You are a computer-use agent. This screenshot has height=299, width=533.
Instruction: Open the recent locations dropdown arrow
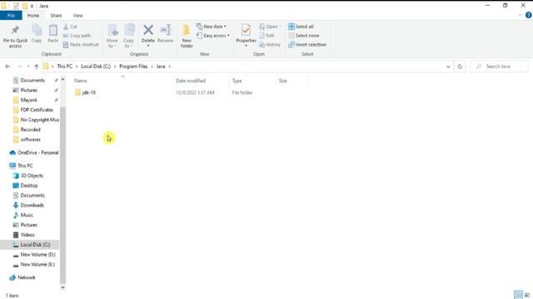point(28,66)
